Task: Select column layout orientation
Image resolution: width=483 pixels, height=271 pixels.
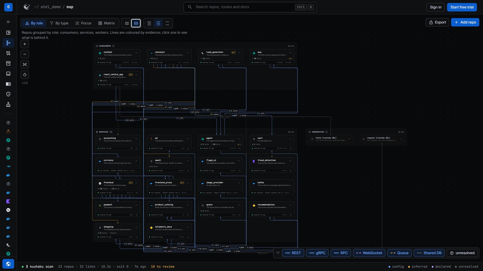Action: [127, 23]
